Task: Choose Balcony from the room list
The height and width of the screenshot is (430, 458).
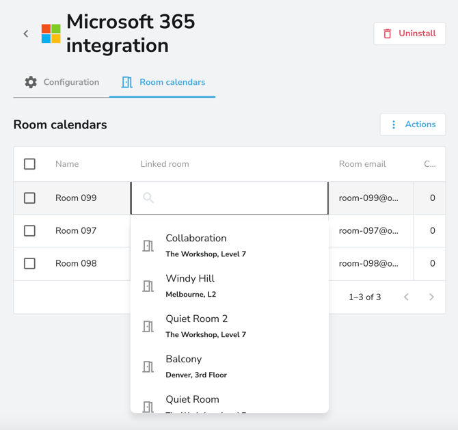Action: [x=230, y=367]
